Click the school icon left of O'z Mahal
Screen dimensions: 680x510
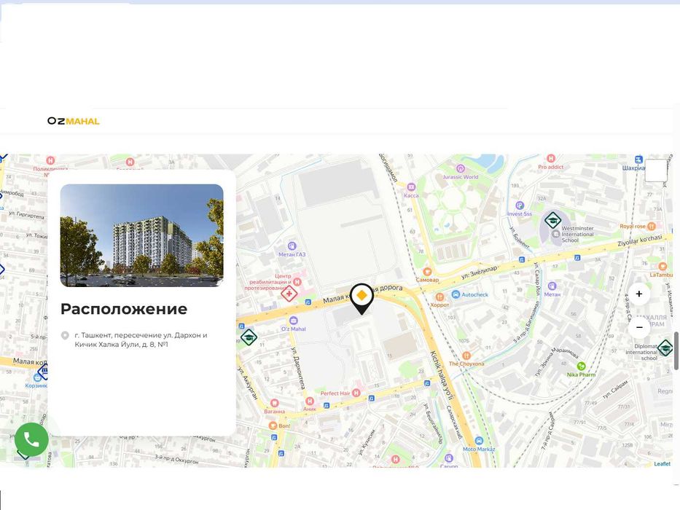(249, 337)
